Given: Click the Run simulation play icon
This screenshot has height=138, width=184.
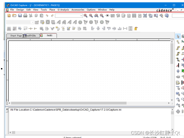Looking at the screenshot, I should coord(48,22).
